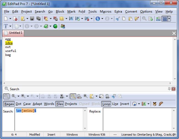Open a file using the yellow folder icon

pos(23,18)
